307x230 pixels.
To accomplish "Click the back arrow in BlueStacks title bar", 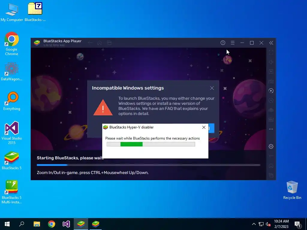I will pos(90,43).
